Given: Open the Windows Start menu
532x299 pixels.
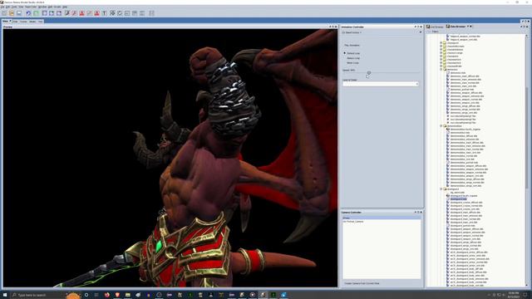Looking at the screenshot, I should click(5, 295).
